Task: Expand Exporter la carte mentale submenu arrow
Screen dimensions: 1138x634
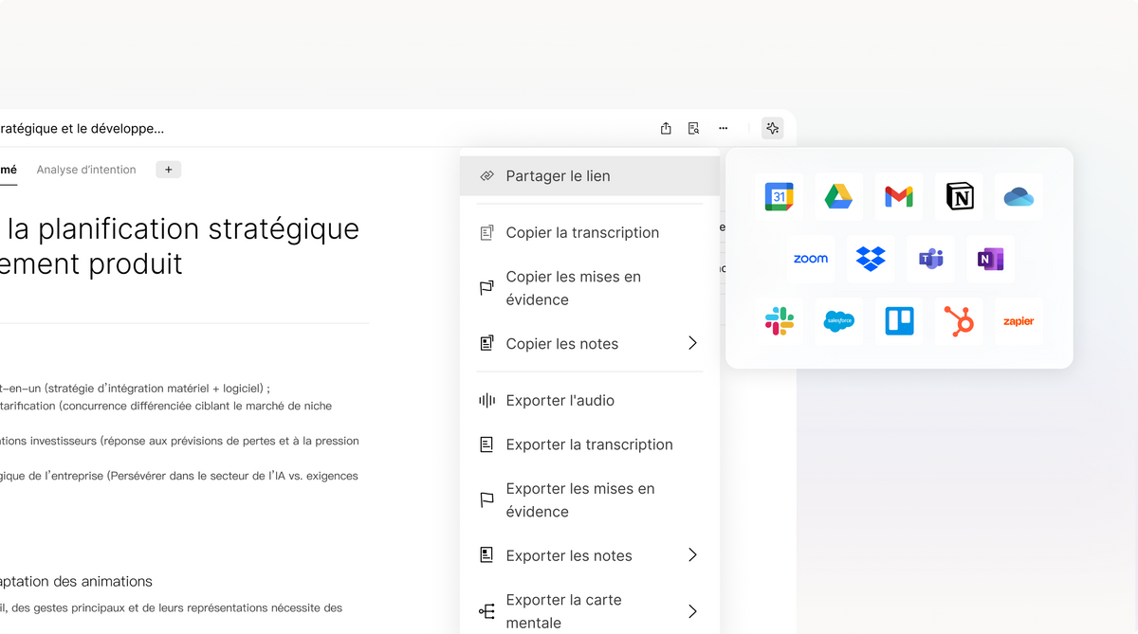Action: pyautogui.click(x=692, y=611)
